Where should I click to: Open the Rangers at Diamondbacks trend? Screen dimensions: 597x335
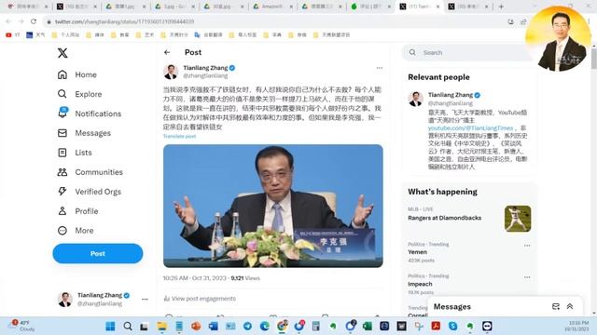coord(444,218)
